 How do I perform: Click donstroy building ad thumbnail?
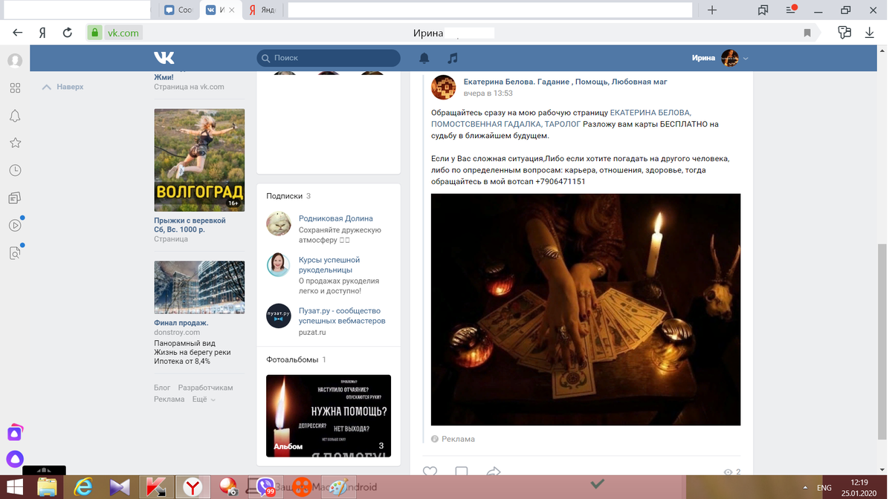coord(199,287)
